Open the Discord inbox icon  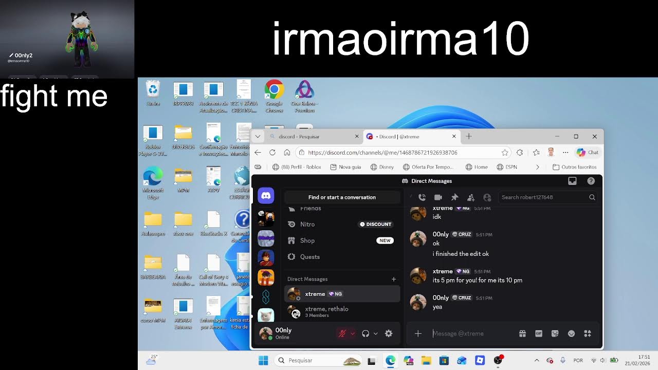pyautogui.click(x=572, y=181)
